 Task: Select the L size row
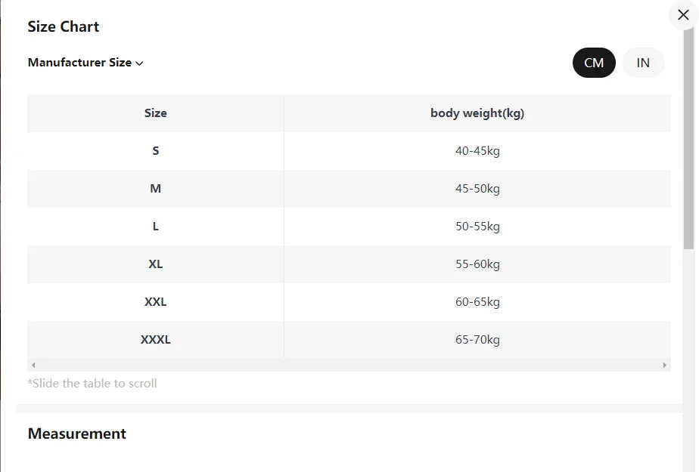349,227
